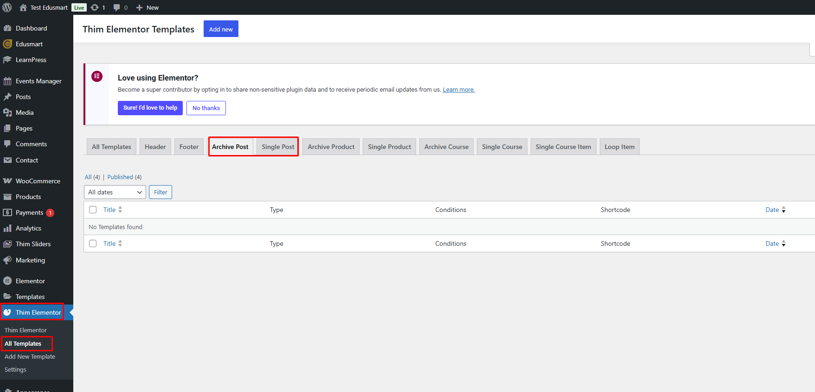Open the Thim Elementor submenu entry

pyautogui.click(x=26, y=330)
